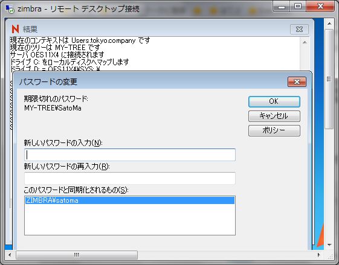Click the ドライブ C: をローカルディスクへマップします line
Viewport: 339px width, 265px height.
(69, 62)
